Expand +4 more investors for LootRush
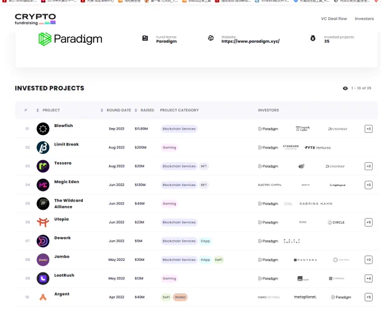The height and width of the screenshot is (313, 381). click(368, 278)
